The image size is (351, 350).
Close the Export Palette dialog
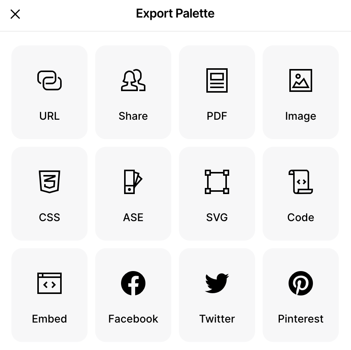point(15,14)
